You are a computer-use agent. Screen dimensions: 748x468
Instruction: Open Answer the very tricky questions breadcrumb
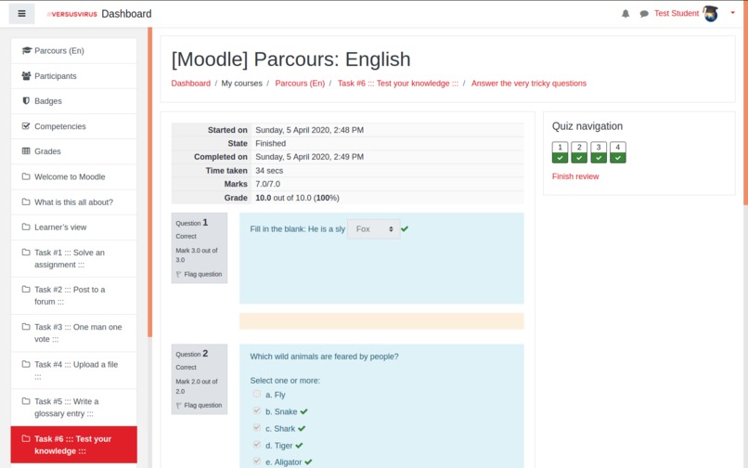pos(529,83)
